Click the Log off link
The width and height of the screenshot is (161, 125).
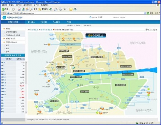(x=122, y=17)
